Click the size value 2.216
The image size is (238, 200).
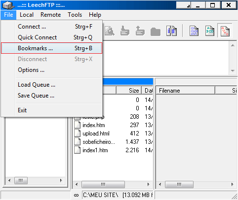click(132, 150)
